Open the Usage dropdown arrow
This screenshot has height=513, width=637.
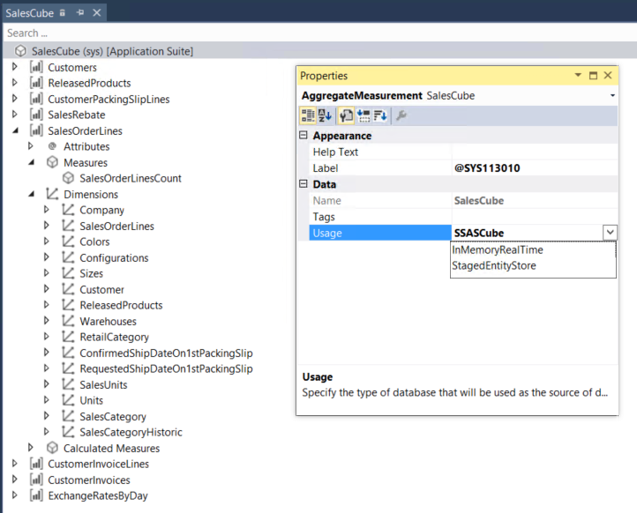609,233
